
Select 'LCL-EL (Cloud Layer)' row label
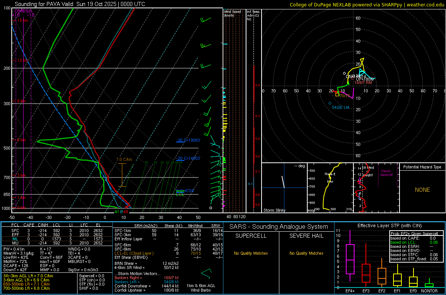[x=134, y=253]
